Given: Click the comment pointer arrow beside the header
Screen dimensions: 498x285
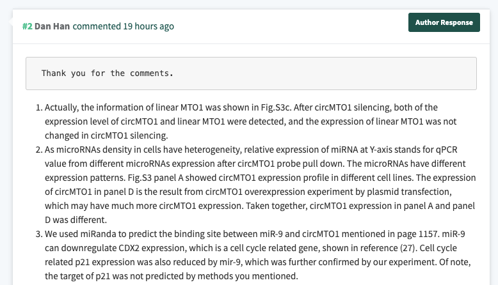Looking at the screenshot, I should coord(10,22).
